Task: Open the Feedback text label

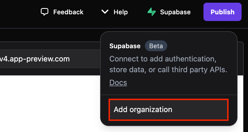Action: coord(68,12)
